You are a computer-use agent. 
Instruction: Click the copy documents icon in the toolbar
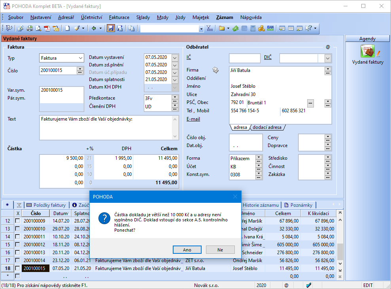[131, 28]
